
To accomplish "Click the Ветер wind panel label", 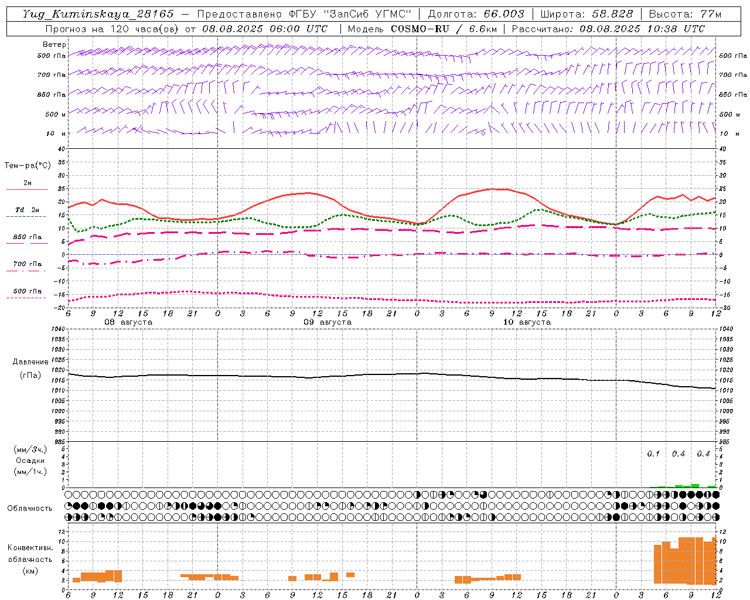I will [54, 45].
